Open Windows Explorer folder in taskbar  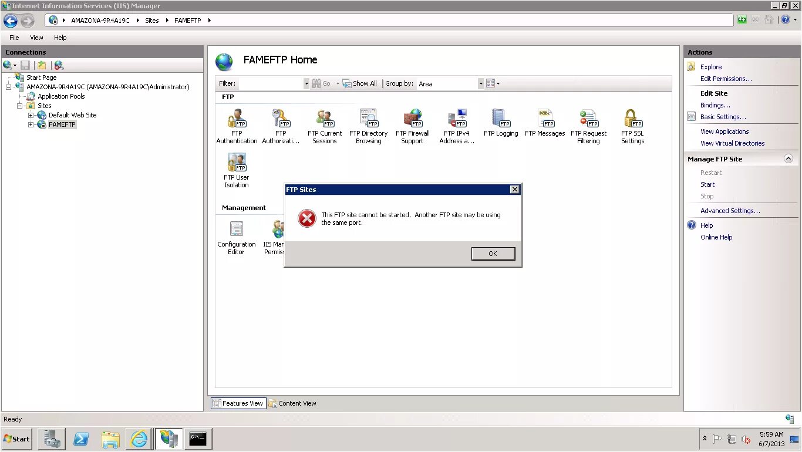(110, 438)
